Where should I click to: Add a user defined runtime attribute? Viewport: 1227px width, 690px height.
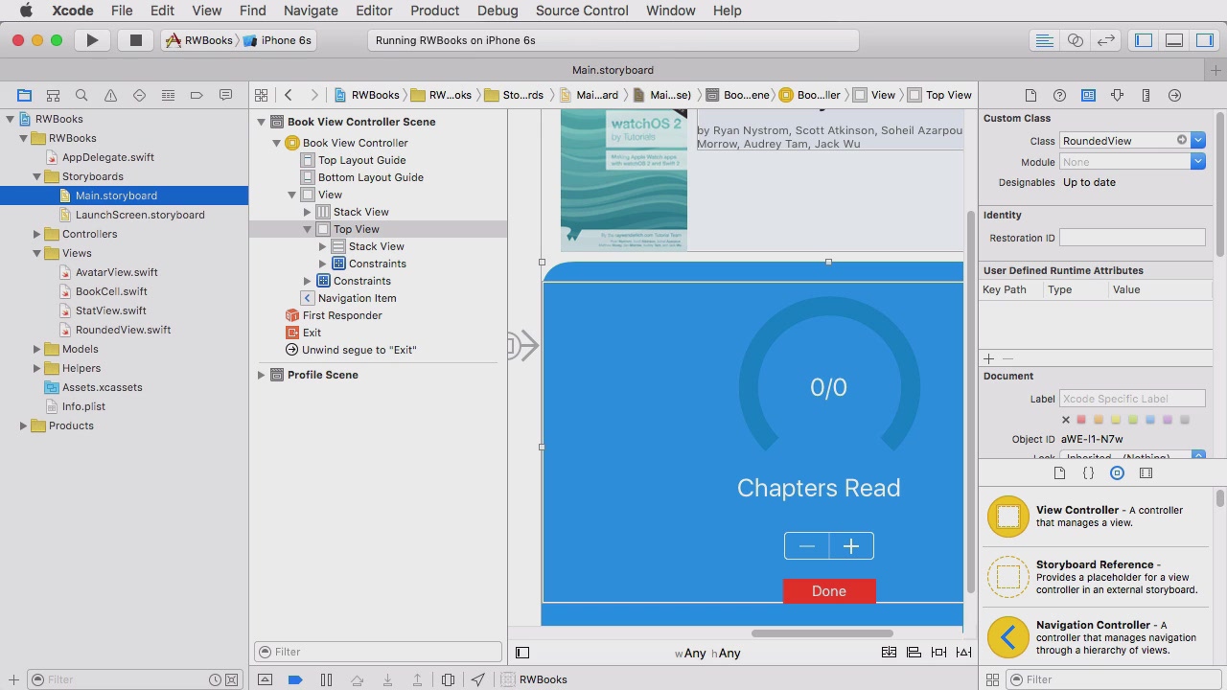coord(988,358)
